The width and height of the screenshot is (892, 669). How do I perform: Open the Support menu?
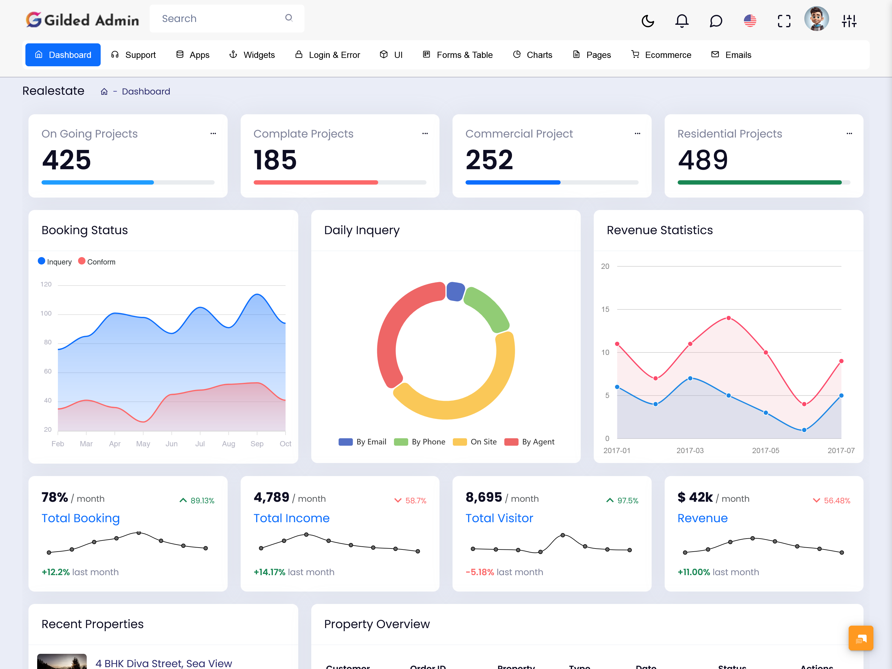pyautogui.click(x=133, y=55)
